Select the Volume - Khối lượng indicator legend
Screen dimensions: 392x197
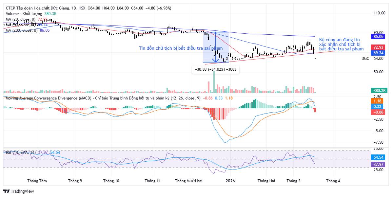[24, 14]
